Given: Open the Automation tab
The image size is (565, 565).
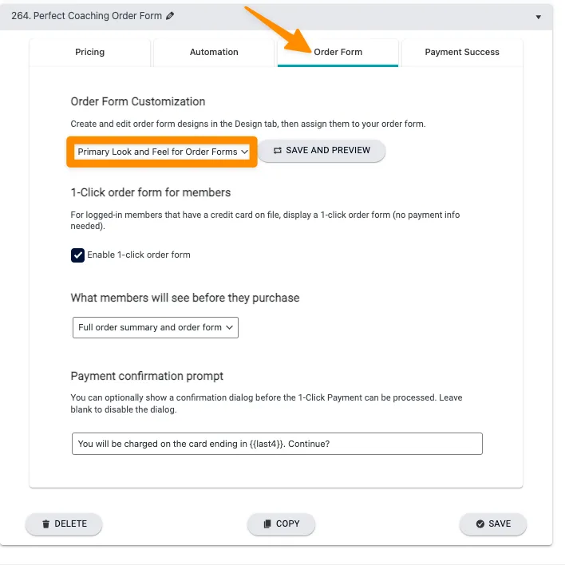Looking at the screenshot, I should pyautogui.click(x=214, y=53).
